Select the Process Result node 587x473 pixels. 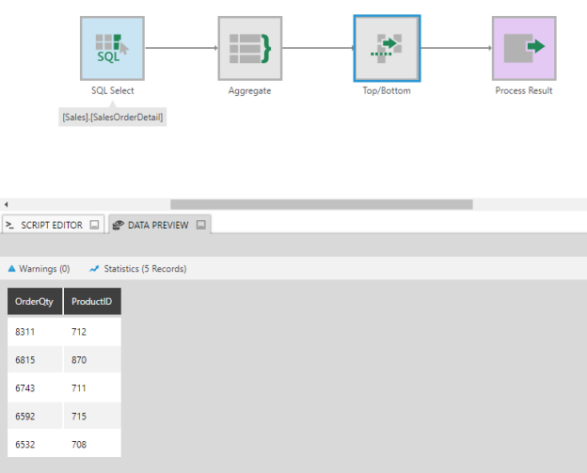tap(524, 48)
